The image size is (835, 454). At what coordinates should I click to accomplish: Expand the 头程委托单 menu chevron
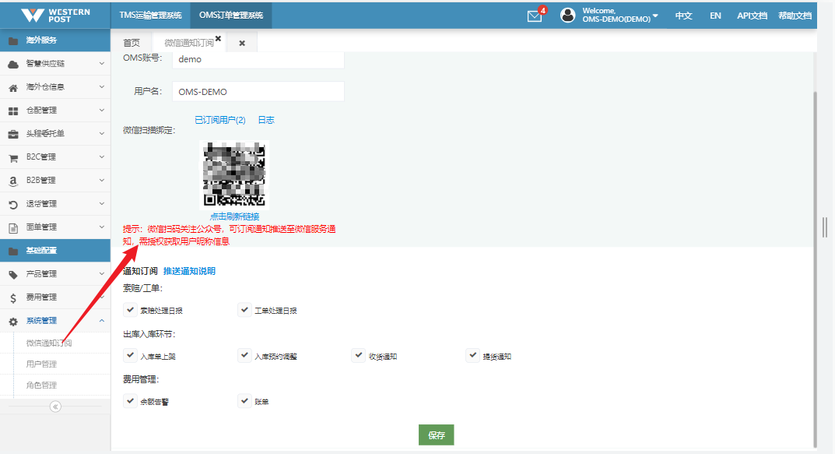pyautogui.click(x=102, y=133)
